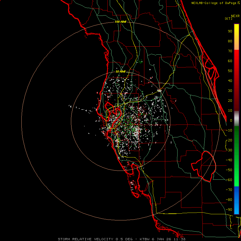Viewport: 241px width, 241px height.
Task: Select the 100 NMI range ring label
Action: click(120, 22)
